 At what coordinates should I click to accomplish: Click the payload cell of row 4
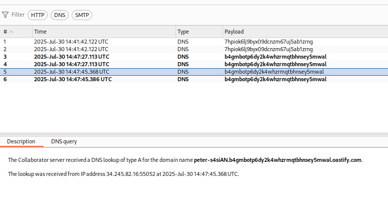click(275, 64)
